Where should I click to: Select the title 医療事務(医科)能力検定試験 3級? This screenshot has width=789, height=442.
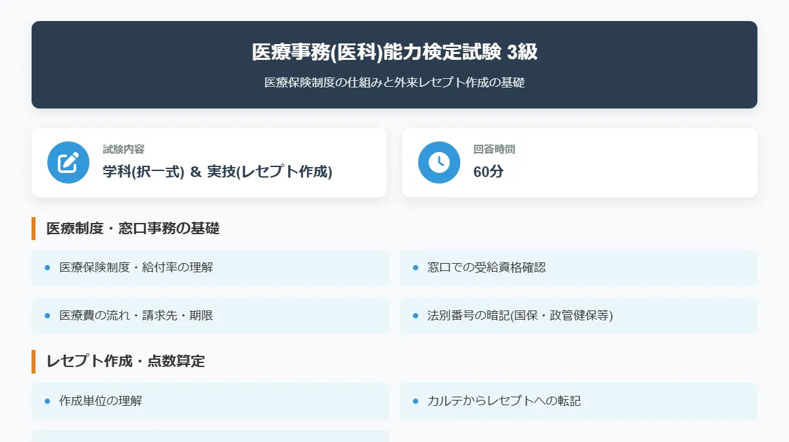click(x=394, y=52)
